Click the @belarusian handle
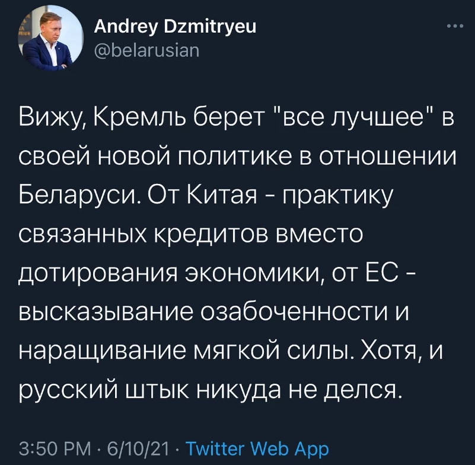Screen dimensions: 475x465 pyautogui.click(x=147, y=52)
